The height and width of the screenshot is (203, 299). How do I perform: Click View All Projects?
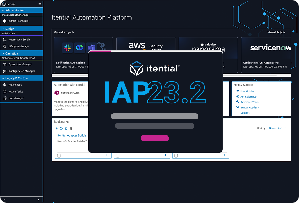click(276, 32)
